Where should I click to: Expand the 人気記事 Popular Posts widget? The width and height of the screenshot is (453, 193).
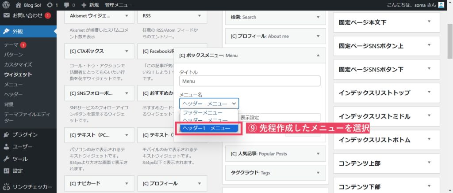318,154
